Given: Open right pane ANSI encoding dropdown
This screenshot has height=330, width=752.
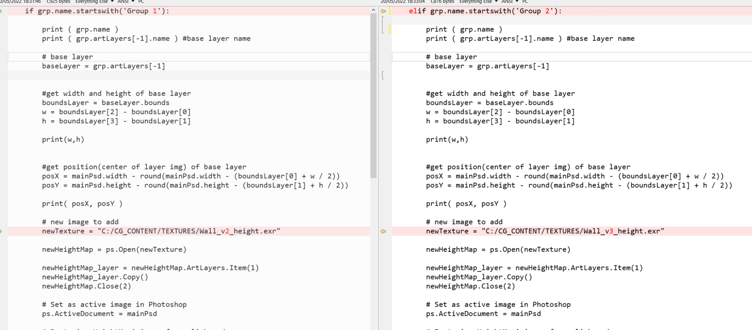Looking at the screenshot, I should (510, 2).
